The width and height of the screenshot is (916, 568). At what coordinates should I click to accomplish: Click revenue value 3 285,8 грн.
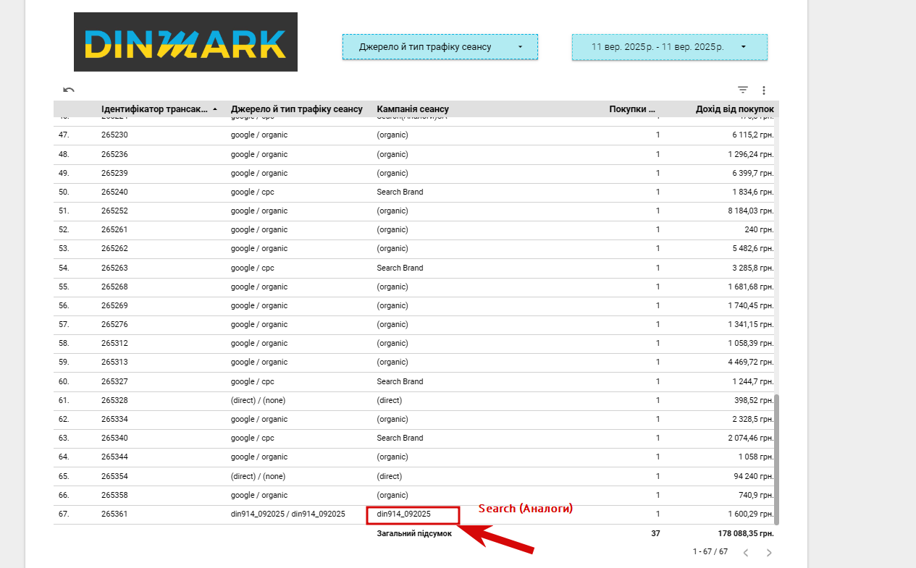[752, 268]
